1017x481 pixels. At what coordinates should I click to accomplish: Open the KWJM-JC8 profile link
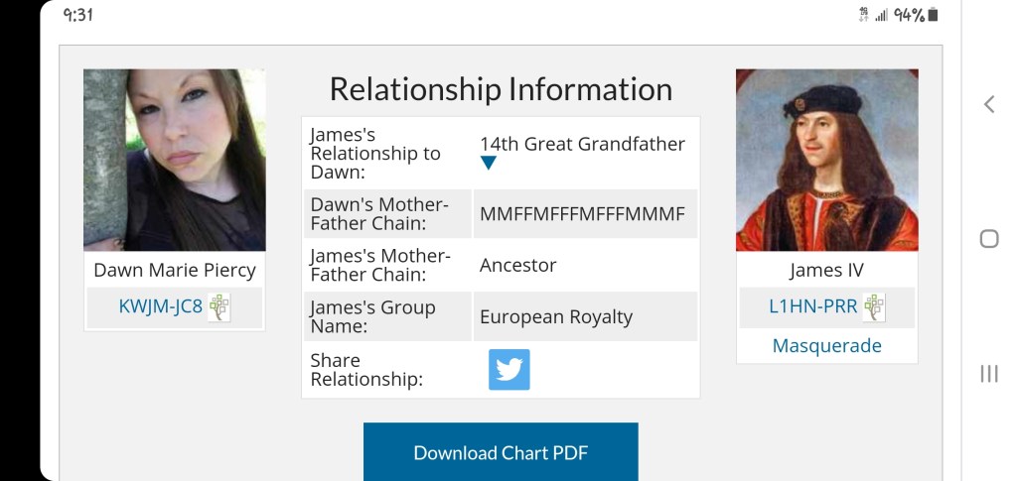tap(160, 307)
